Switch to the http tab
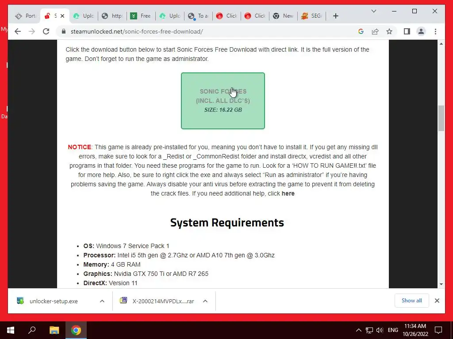The image size is (453, 339). point(112,16)
